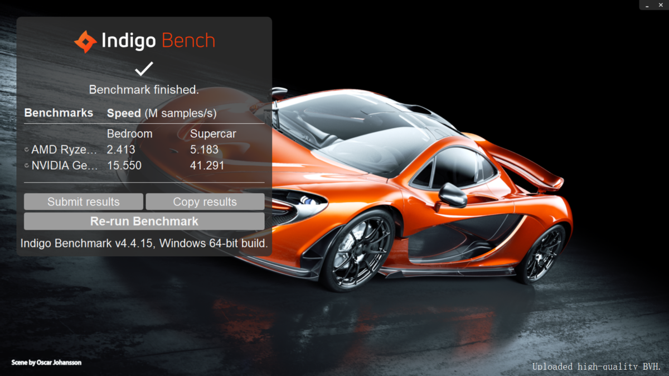Close the Indigo Bench window
Image resolution: width=669 pixels, height=376 pixels.
point(661,4)
